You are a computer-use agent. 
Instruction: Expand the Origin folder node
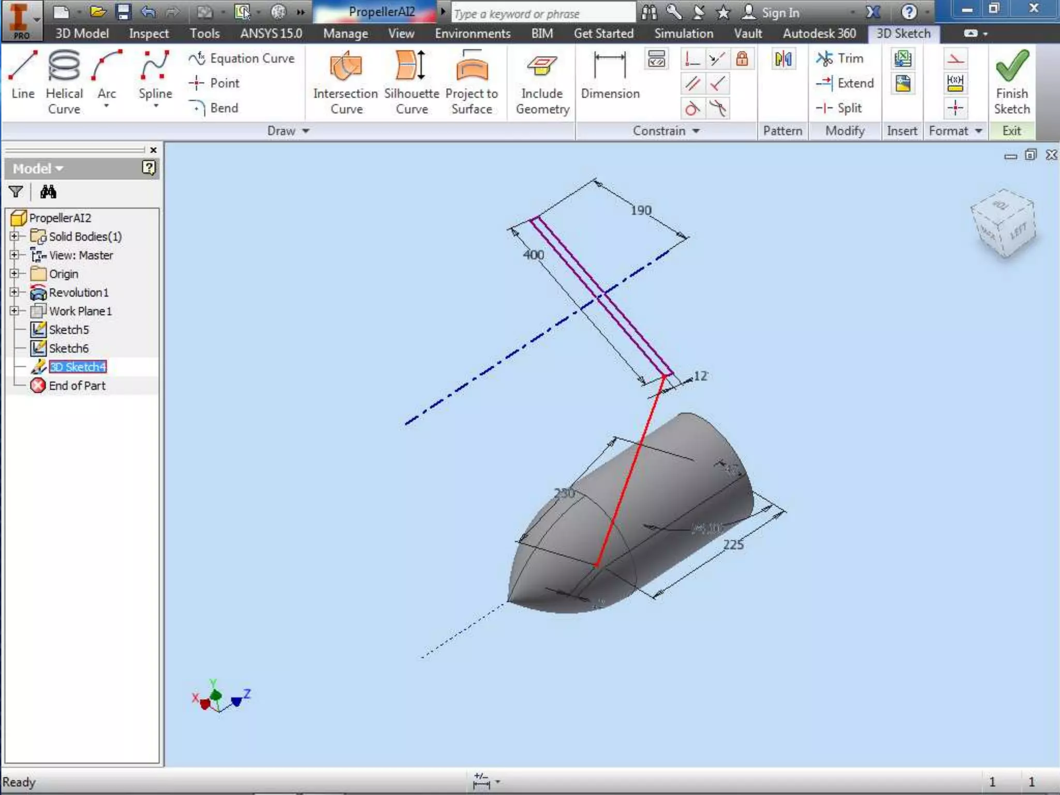click(x=14, y=274)
